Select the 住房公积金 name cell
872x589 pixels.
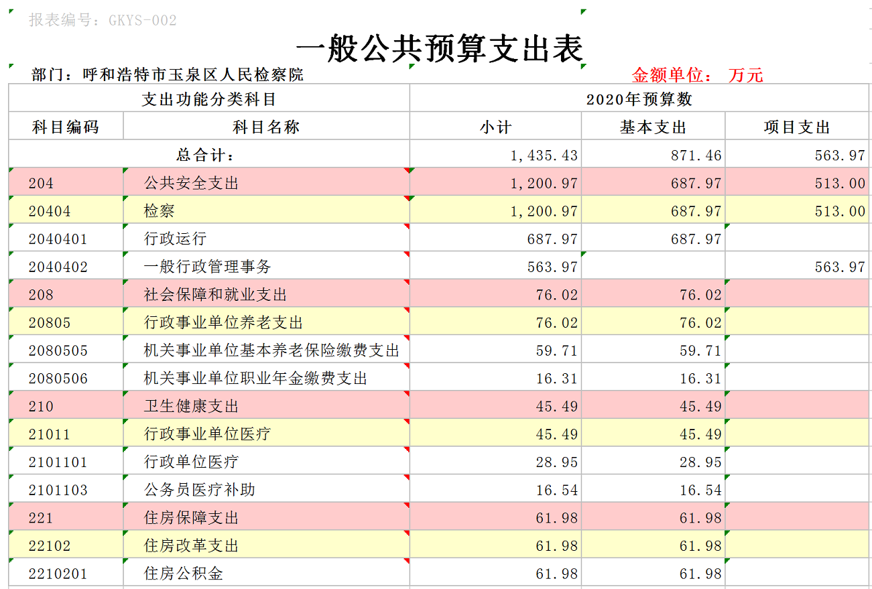267,574
